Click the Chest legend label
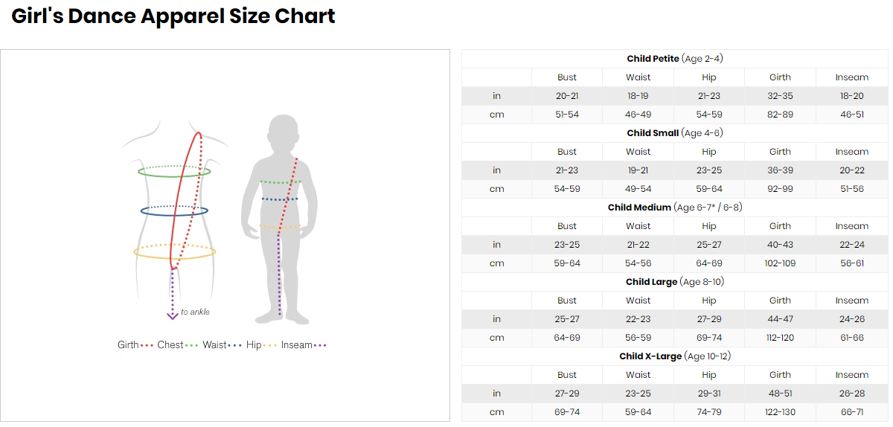This screenshot has width=893, height=427. [x=170, y=345]
